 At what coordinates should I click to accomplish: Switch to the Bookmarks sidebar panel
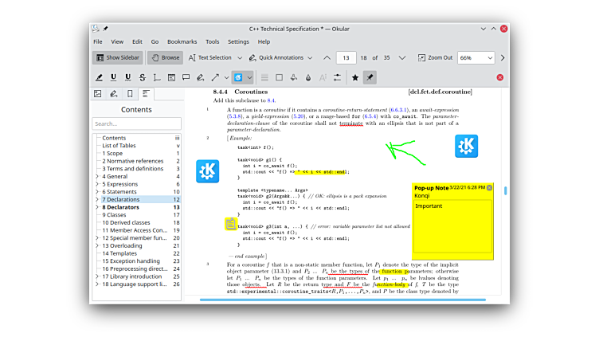point(130,94)
